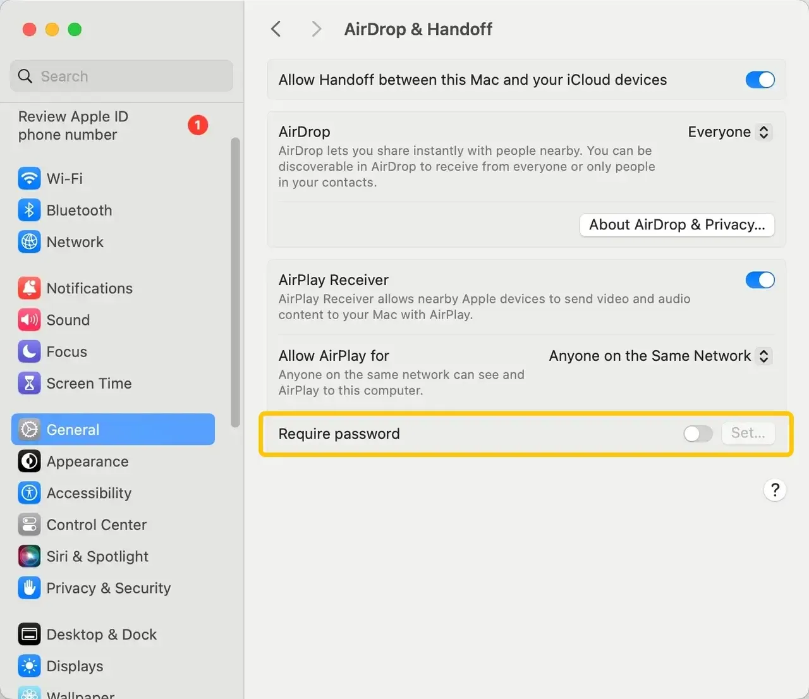
Task: Open Accessibility settings label
Action: (x=89, y=493)
